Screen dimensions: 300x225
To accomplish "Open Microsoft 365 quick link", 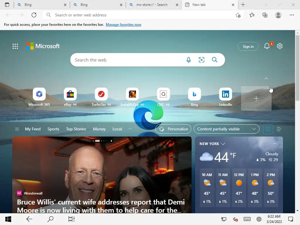I will pos(39,97).
